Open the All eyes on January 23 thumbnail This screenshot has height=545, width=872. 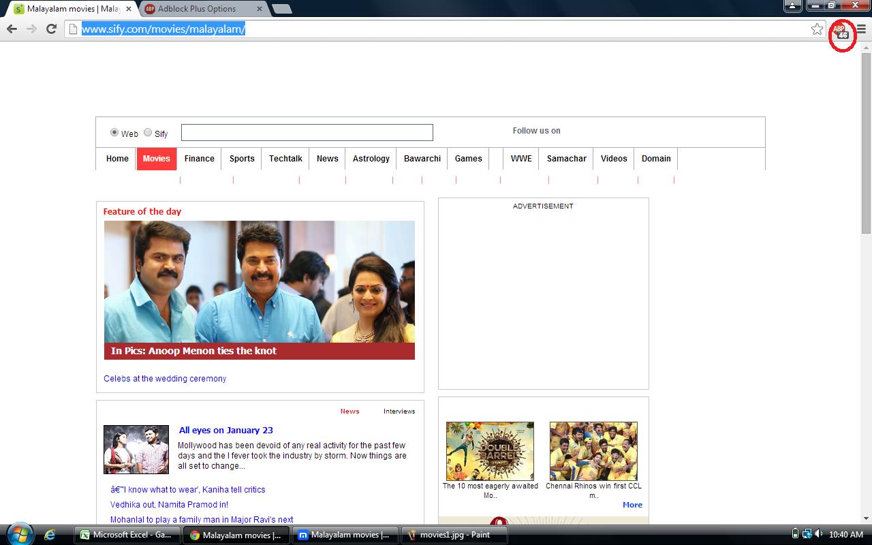pos(136,450)
